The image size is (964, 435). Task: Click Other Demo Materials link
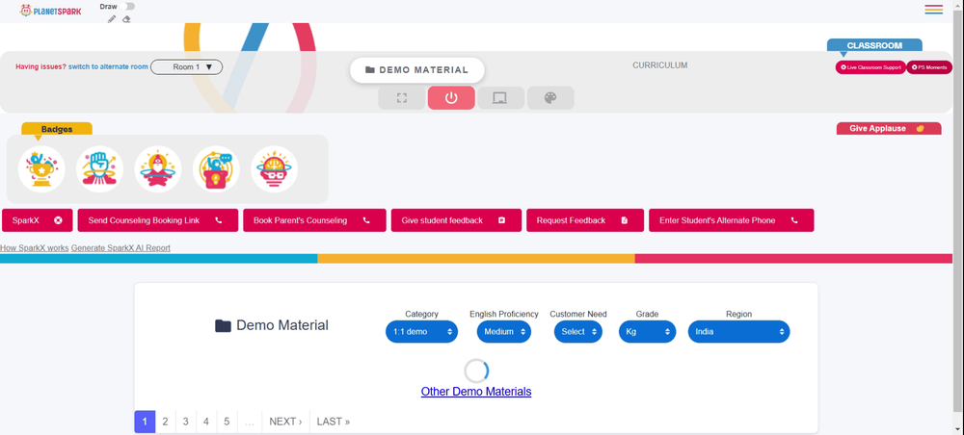(476, 392)
